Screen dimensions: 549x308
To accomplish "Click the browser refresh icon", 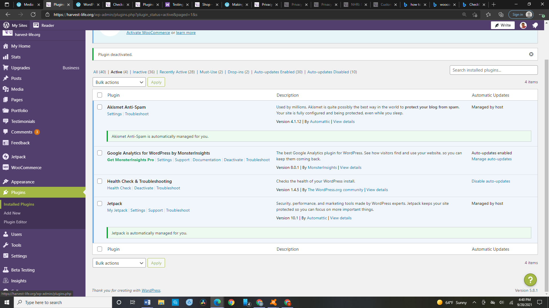I will point(33,15).
